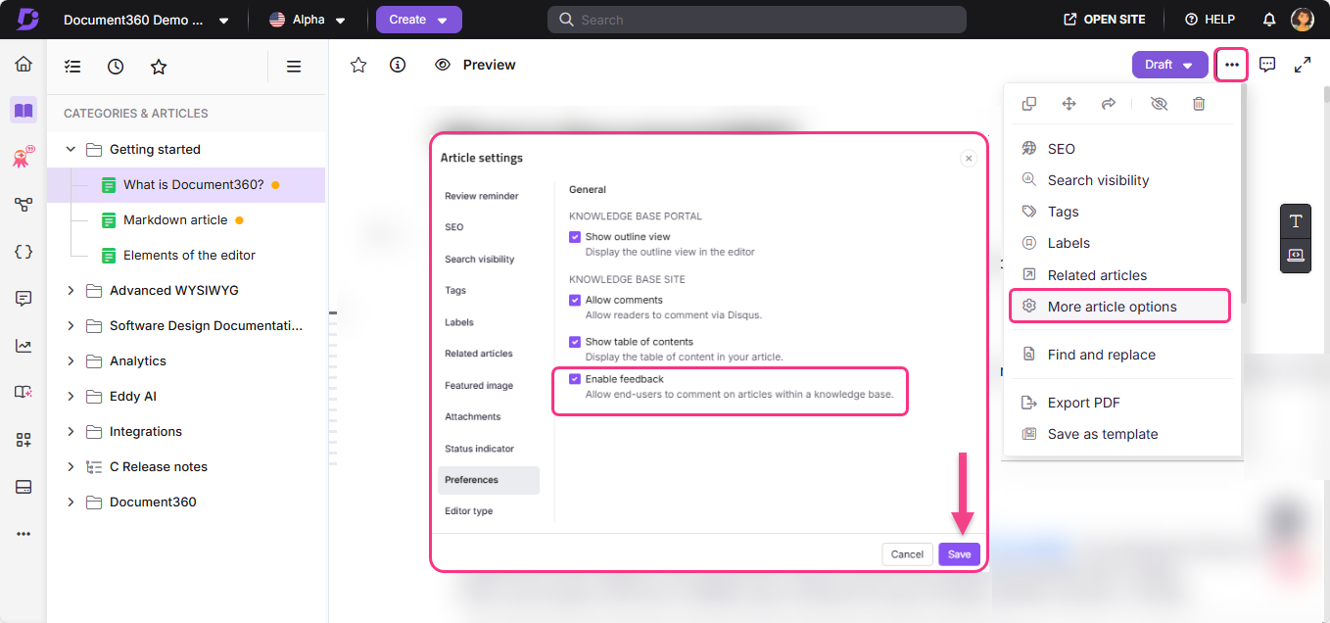Collapse the Getting started category
Viewport: 1330px width, 623px height.
pos(70,149)
